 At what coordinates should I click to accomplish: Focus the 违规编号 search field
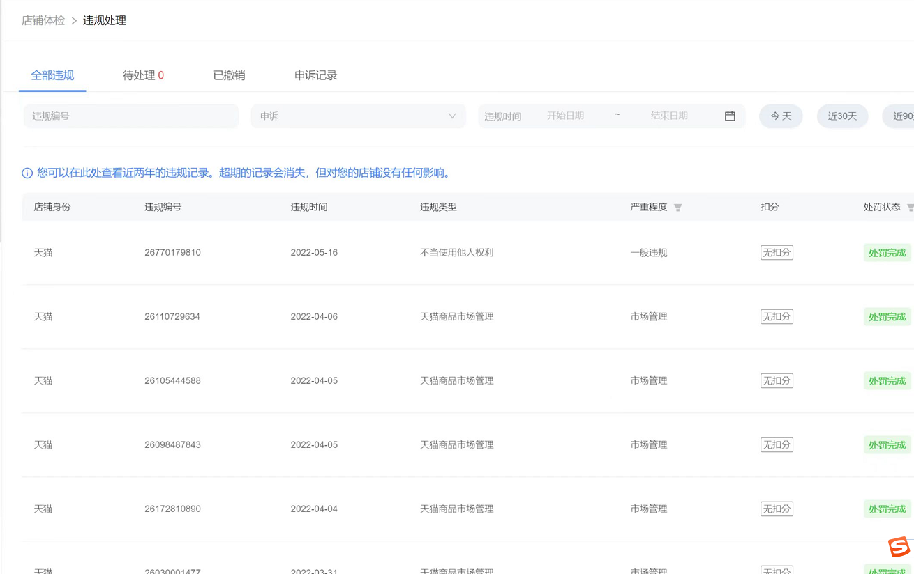131,116
